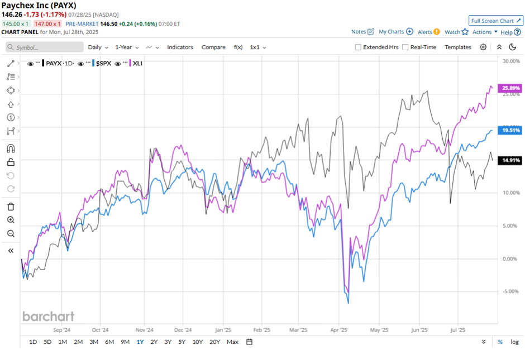Toggle the magnet snap tool

11,148
